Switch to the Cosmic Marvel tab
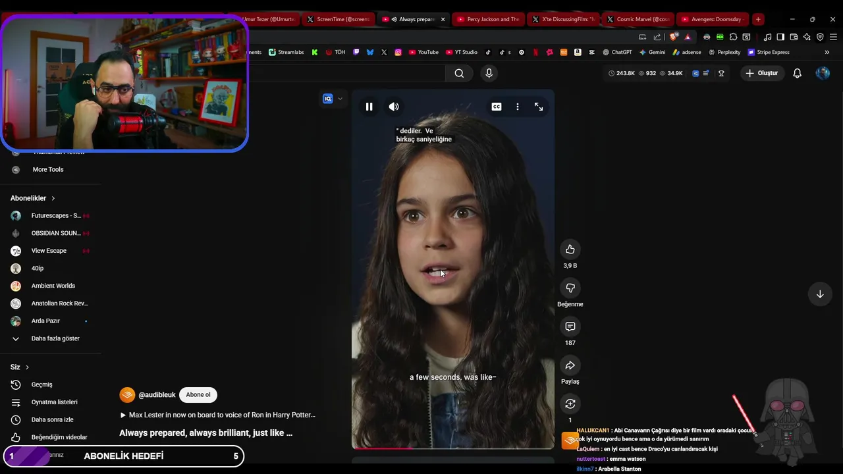The height and width of the screenshot is (474, 843). click(x=638, y=19)
